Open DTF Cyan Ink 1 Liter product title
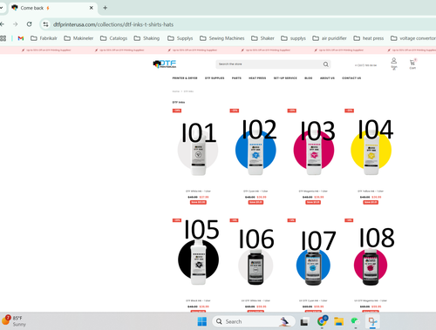The width and height of the screenshot is (436, 330). [x=255, y=192]
